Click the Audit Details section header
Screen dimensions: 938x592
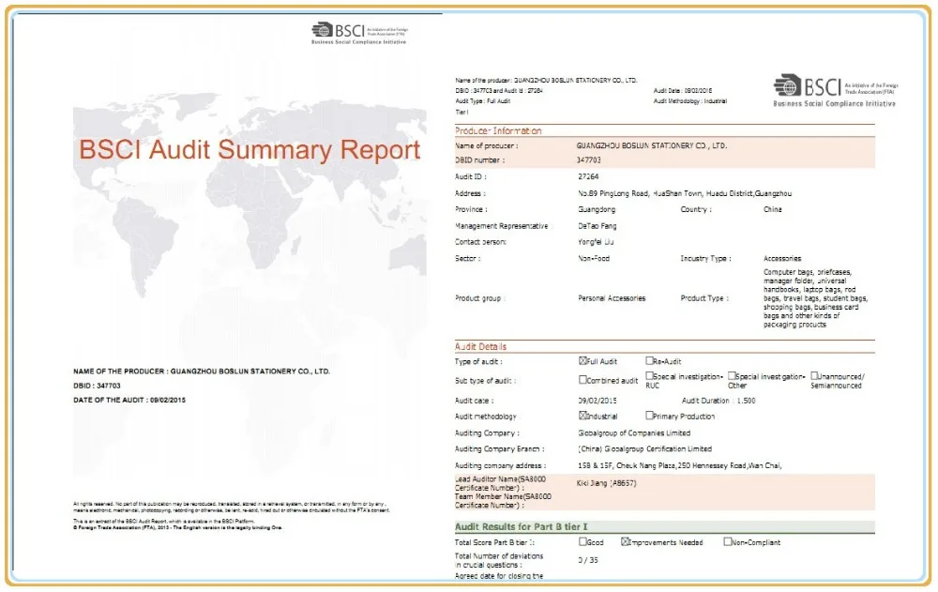coord(481,347)
